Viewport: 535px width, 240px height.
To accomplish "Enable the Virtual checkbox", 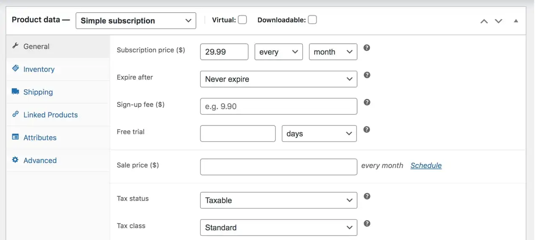I will pyautogui.click(x=242, y=20).
